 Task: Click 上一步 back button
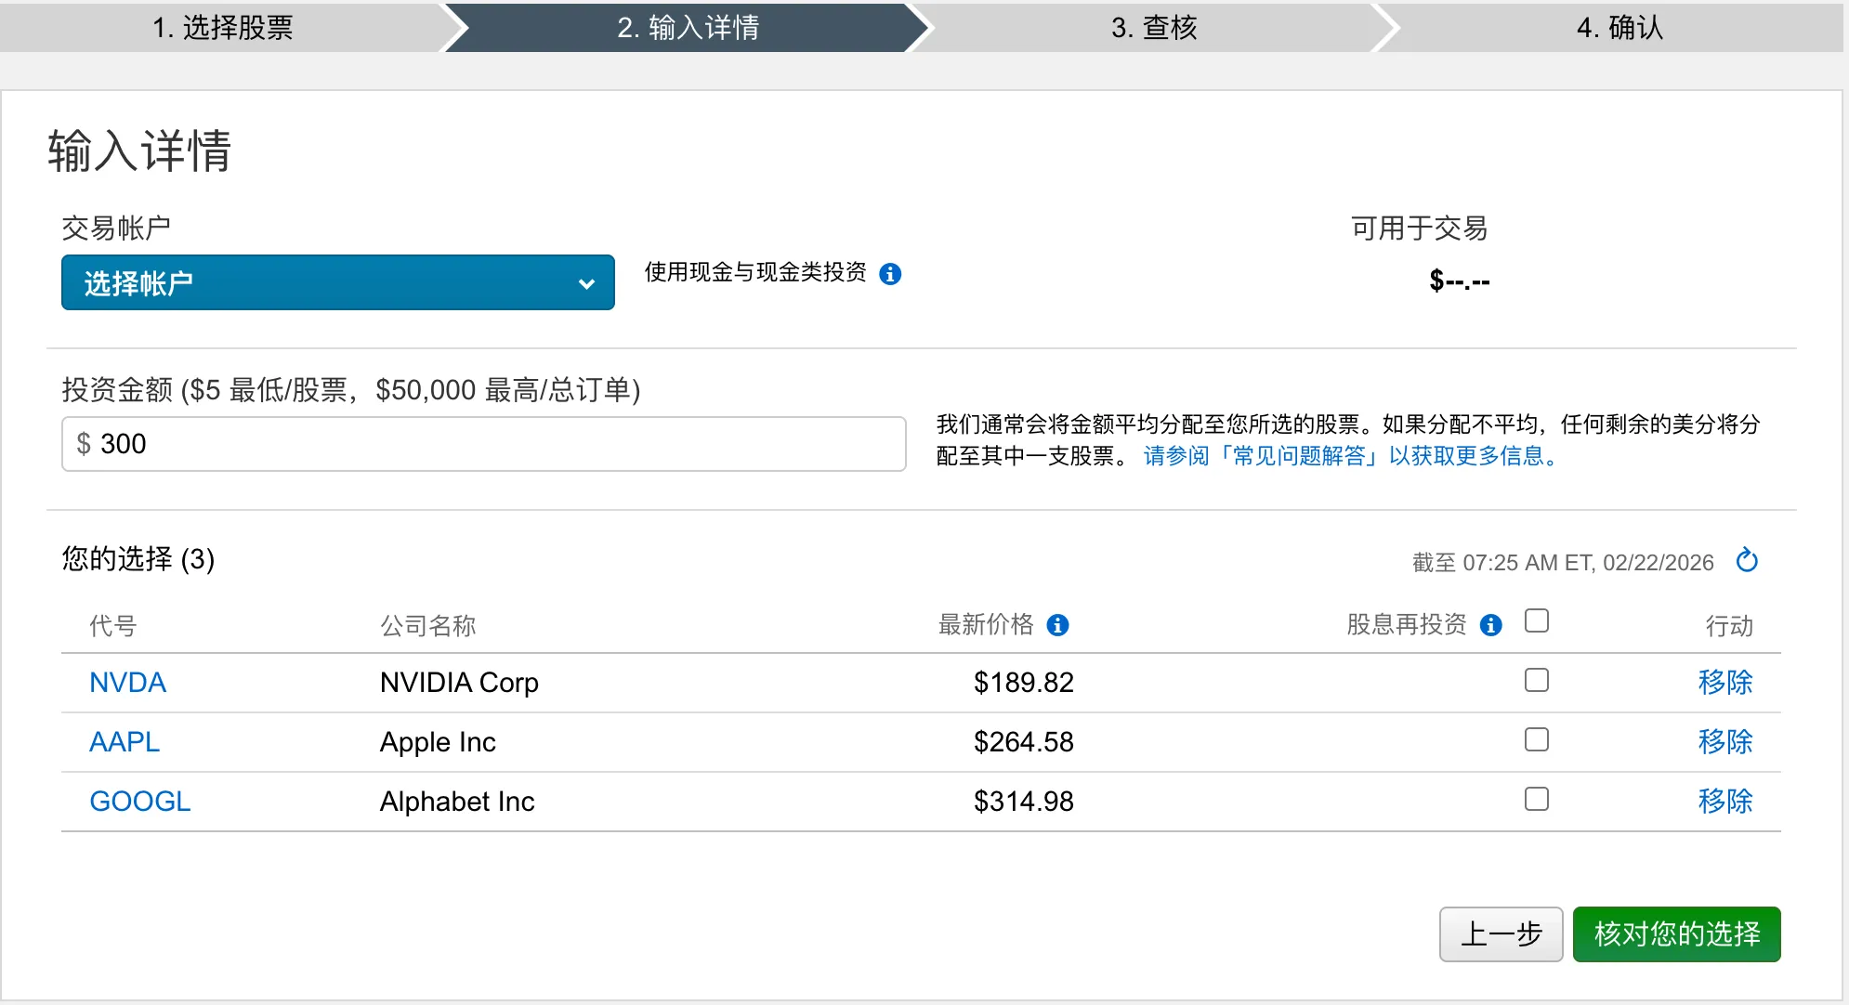point(1501,933)
